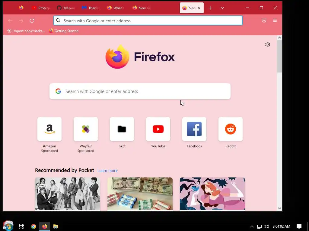Open the Firefox hamburger menu
This screenshot has height=231, width=309.
pos(275,20)
